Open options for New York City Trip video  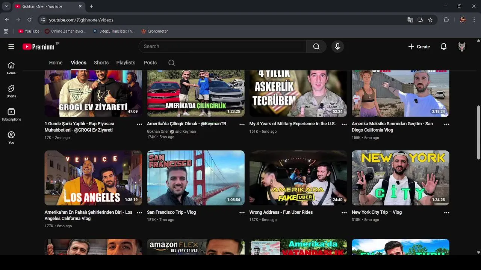(x=446, y=213)
